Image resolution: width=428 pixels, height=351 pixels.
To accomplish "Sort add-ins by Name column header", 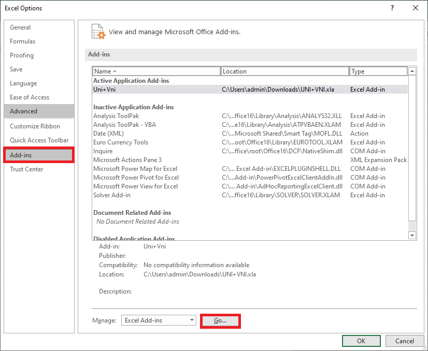I will [x=156, y=71].
